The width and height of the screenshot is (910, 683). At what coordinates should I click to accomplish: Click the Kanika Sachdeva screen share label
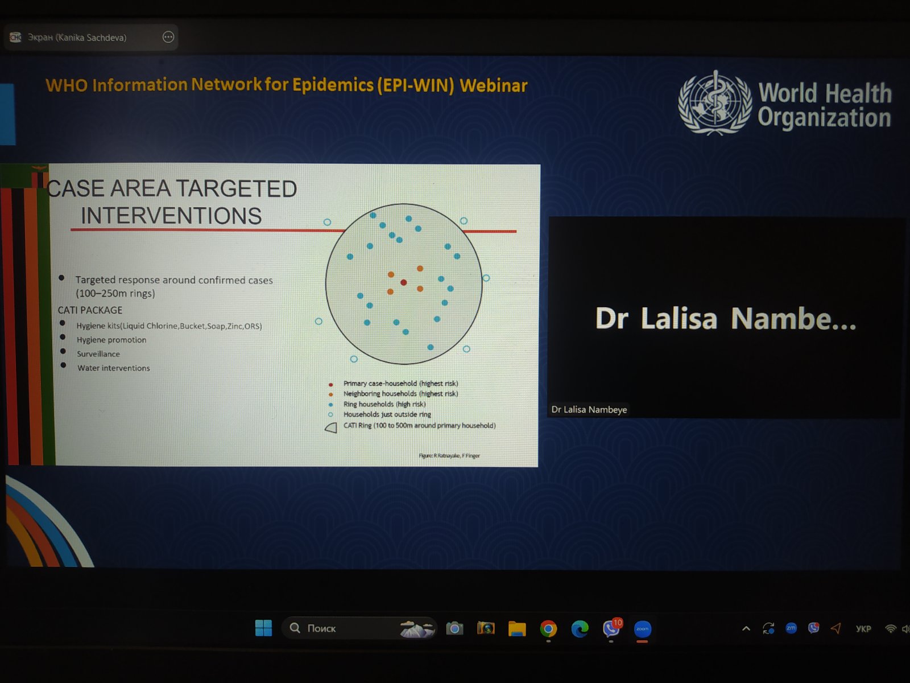(x=77, y=38)
